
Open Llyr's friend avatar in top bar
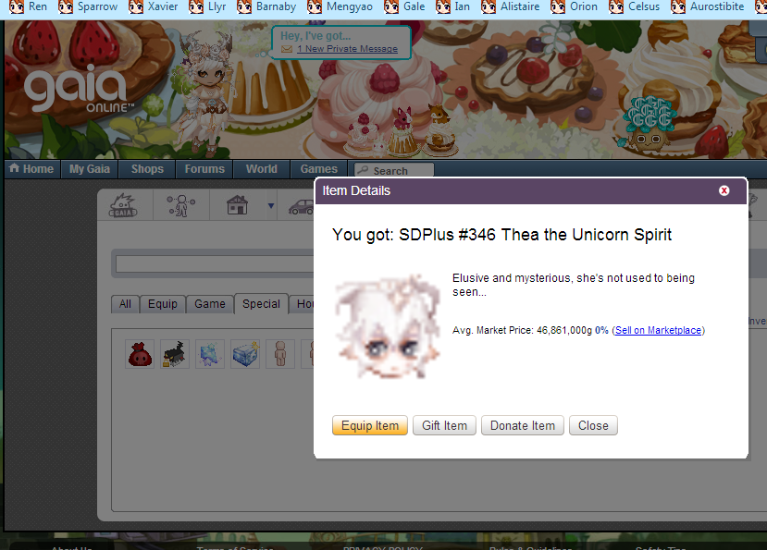(x=196, y=6)
